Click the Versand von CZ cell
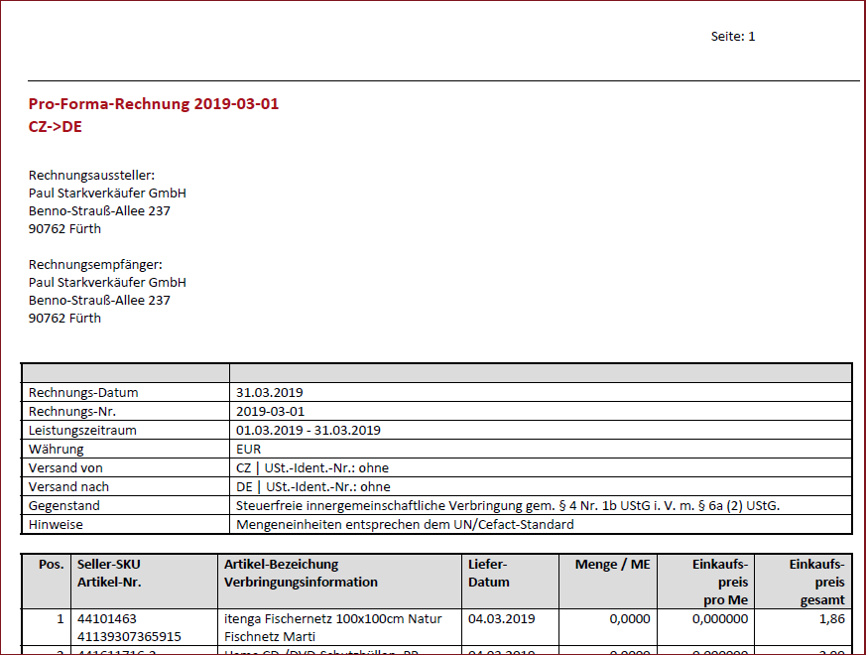This screenshot has height=655, width=866. coord(312,467)
